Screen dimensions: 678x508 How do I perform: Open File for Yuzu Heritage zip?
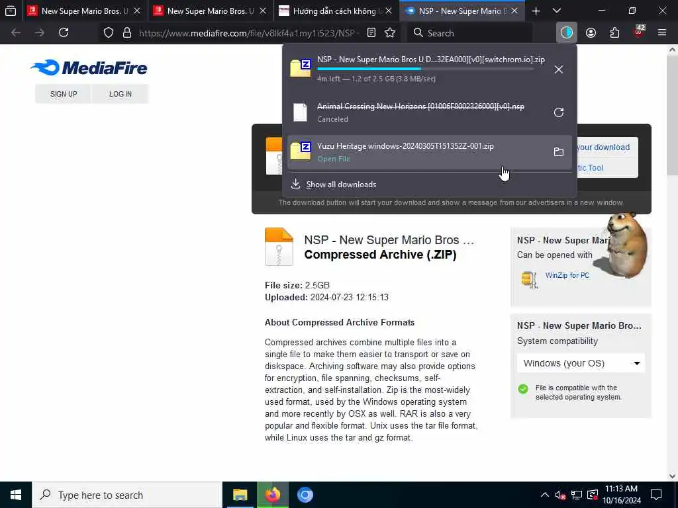pos(334,159)
